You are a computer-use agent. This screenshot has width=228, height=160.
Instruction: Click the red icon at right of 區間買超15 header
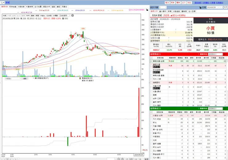(x=224, y=54)
